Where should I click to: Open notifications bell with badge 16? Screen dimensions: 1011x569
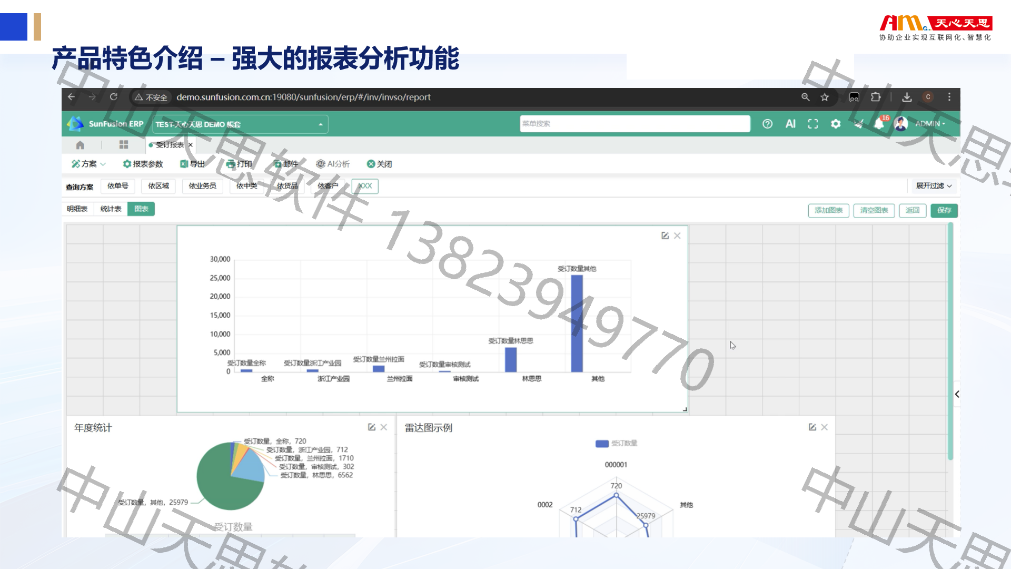(x=880, y=123)
